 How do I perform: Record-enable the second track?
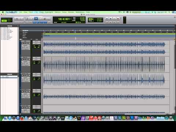click(22, 59)
